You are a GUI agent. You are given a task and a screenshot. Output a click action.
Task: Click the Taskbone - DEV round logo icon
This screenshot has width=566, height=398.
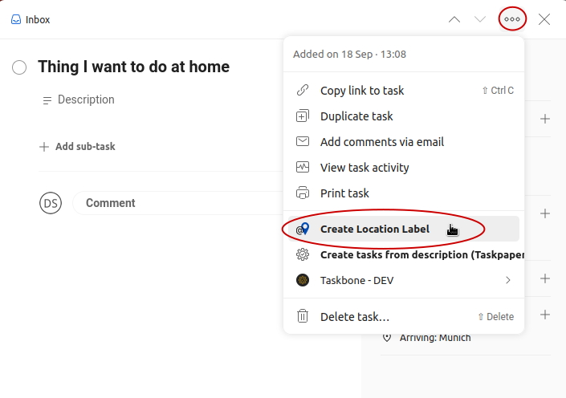303,280
